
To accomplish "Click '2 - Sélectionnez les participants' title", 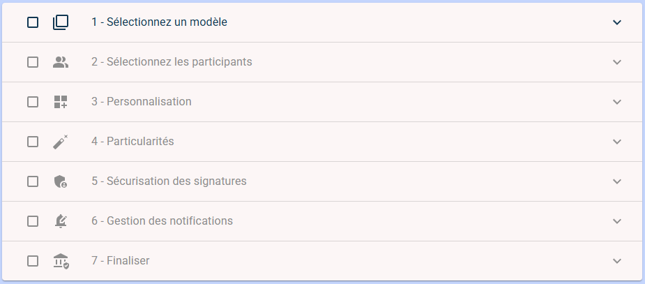I will [172, 61].
